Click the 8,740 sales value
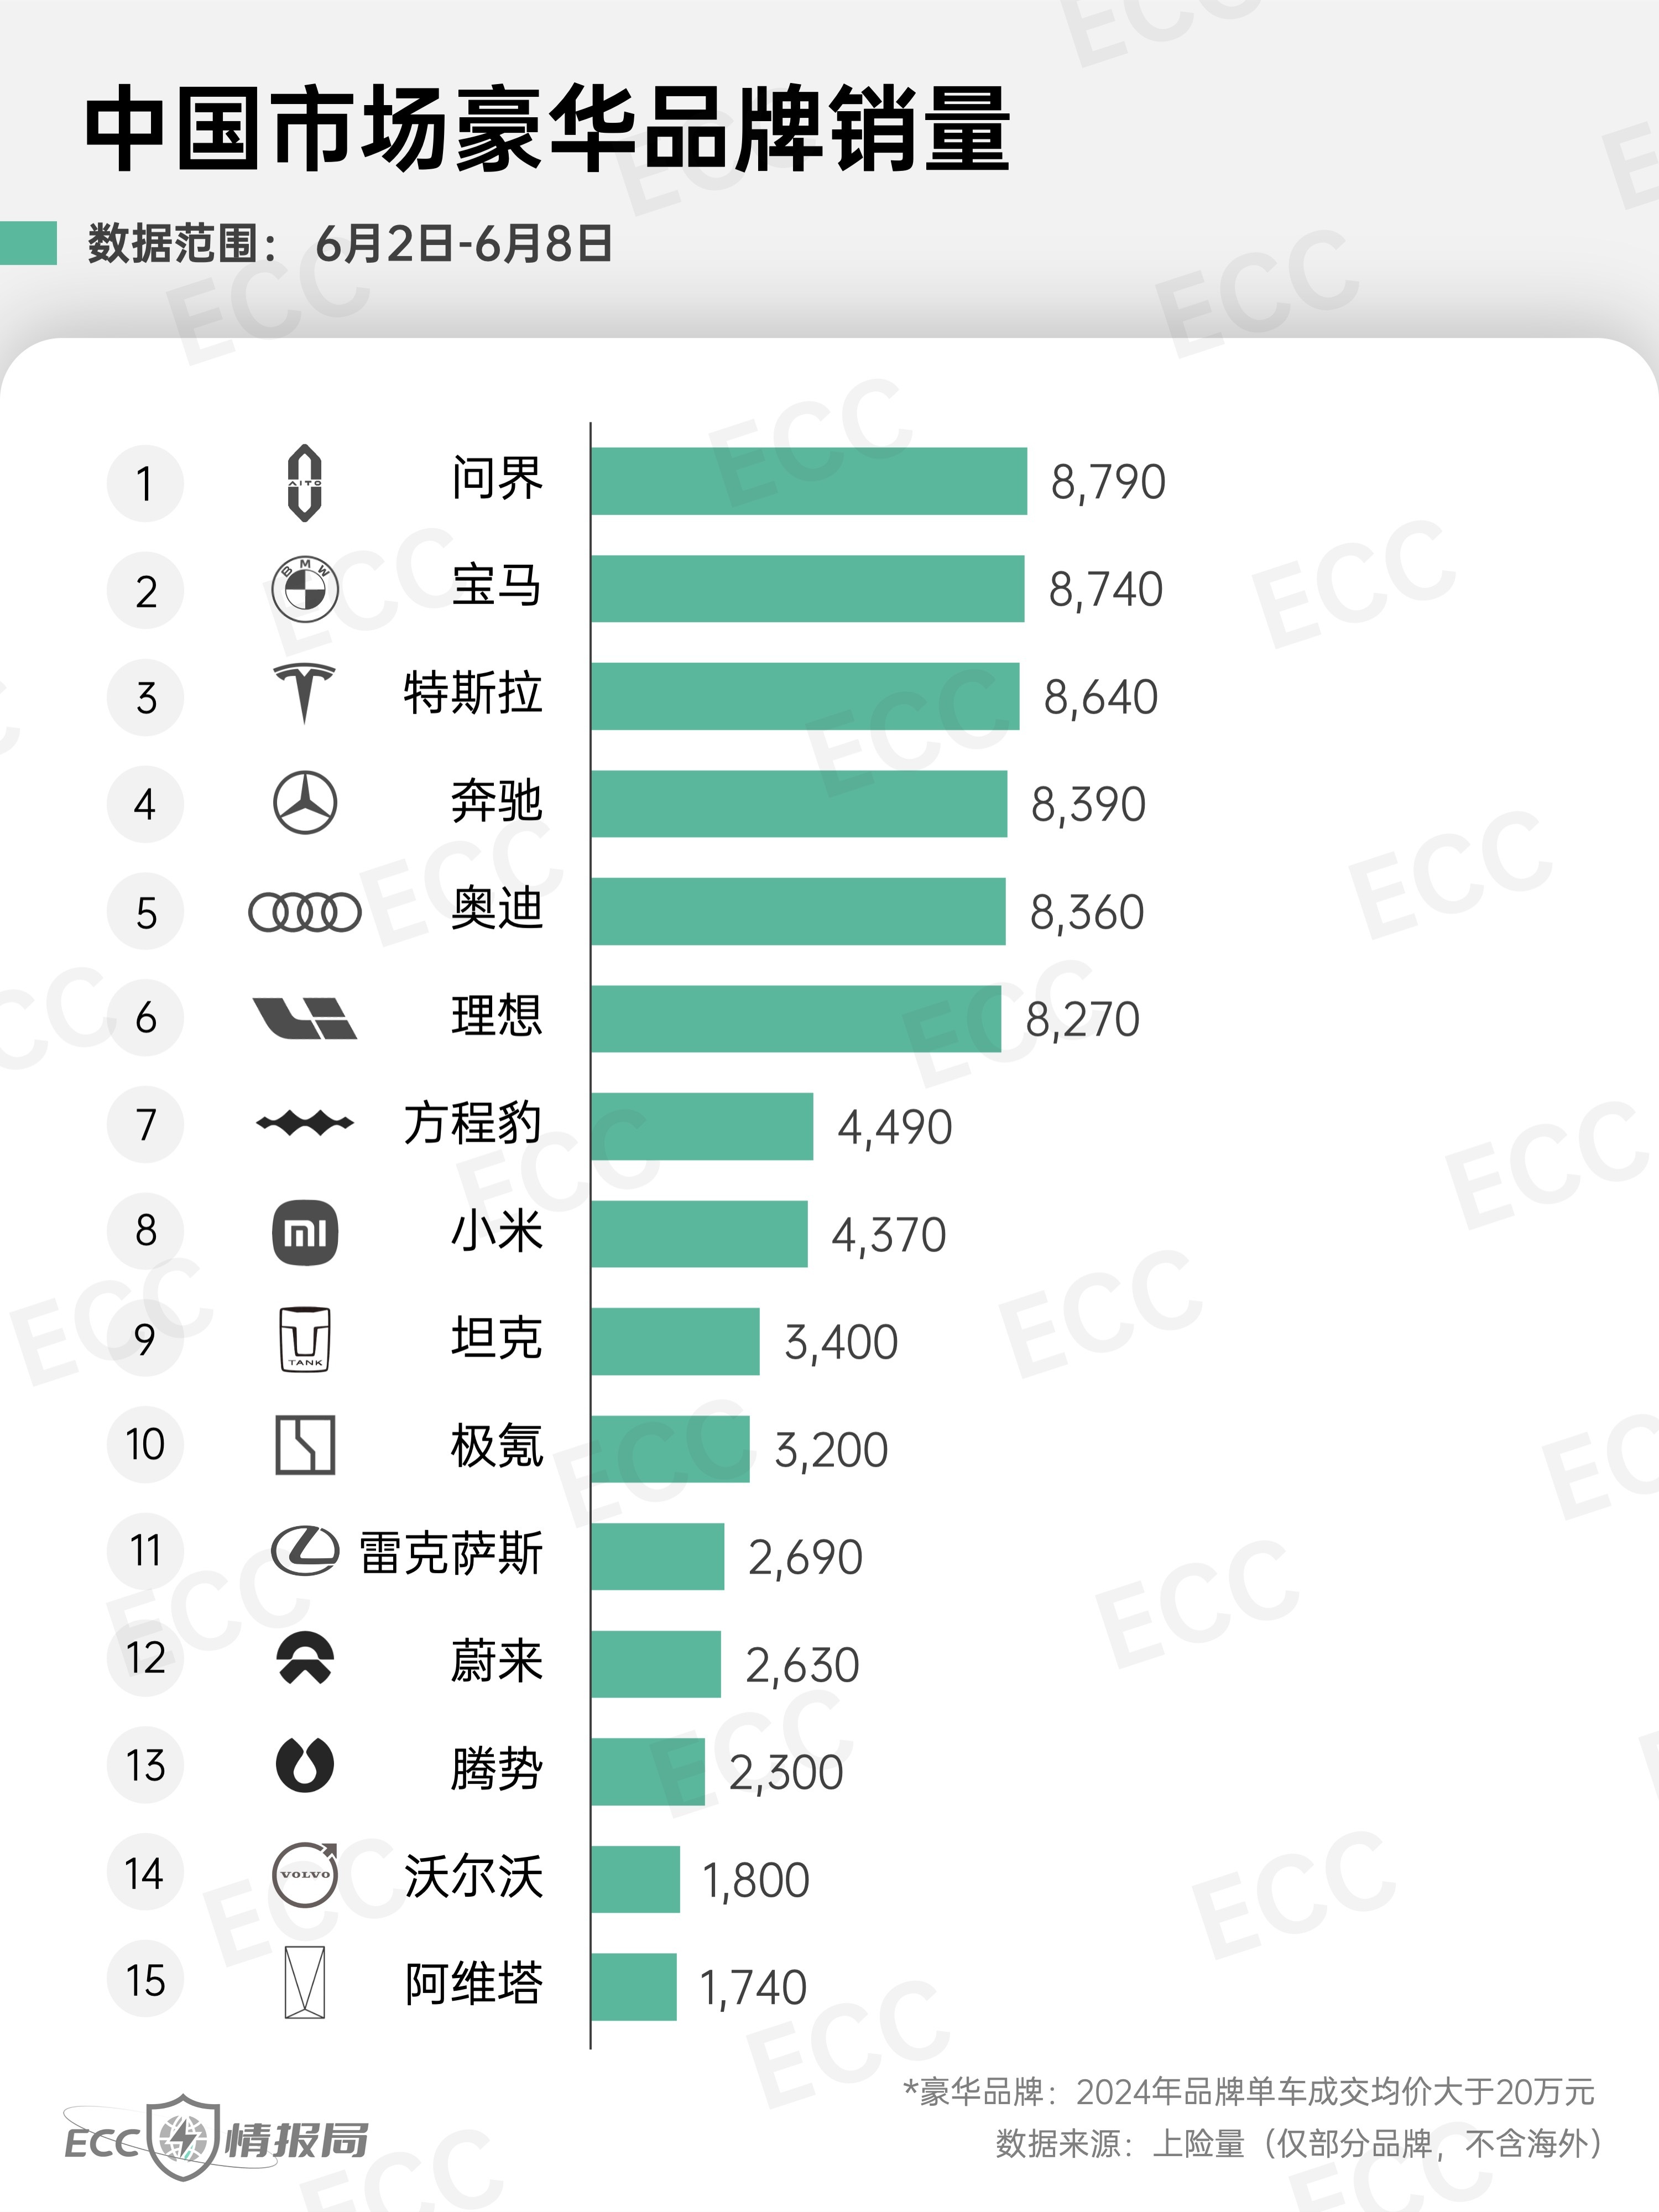This screenshot has width=1659, height=2212. click(x=1105, y=590)
